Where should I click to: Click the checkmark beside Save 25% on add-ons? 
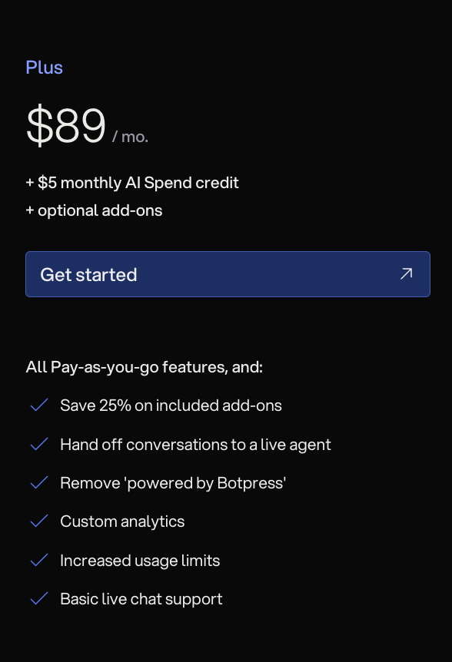point(39,405)
